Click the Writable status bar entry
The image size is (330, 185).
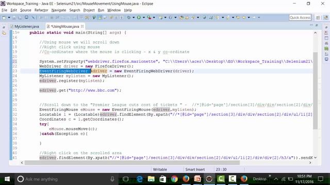(x=160, y=169)
